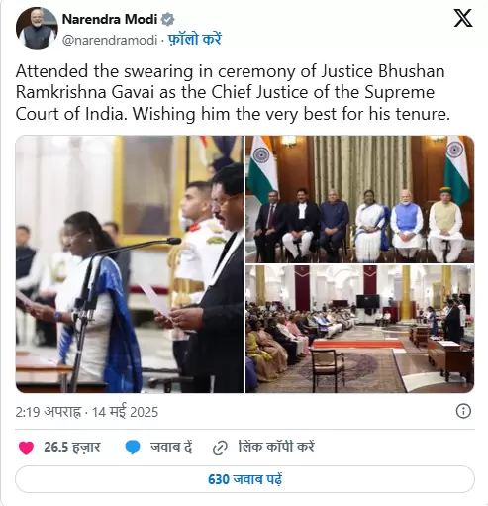Open the ceremony hall audience photo
Image resolution: width=488 pixels, height=506 pixels.
(360, 329)
